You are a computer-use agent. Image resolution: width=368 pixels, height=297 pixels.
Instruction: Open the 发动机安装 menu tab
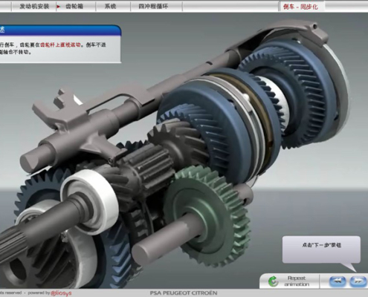tap(34, 7)
